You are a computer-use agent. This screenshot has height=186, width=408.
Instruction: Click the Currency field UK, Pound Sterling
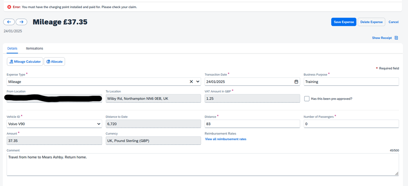(153, 141)
